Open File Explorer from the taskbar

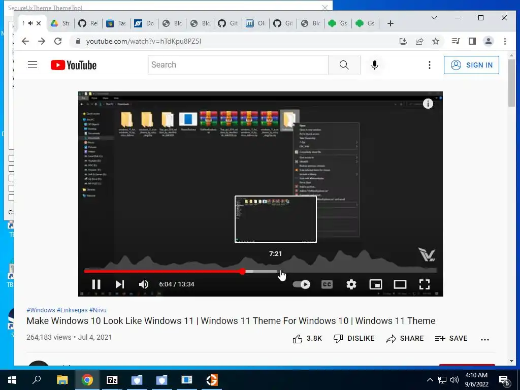(62, 380)
